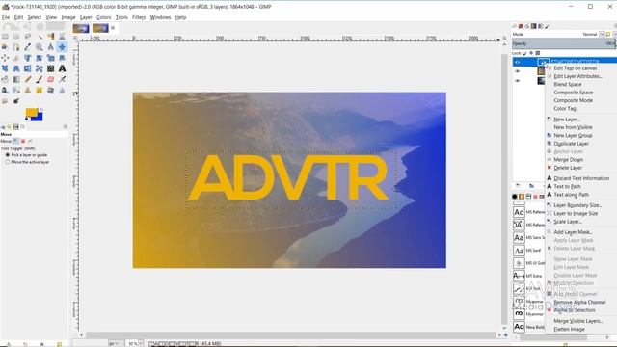Screen dimensions: 617x347
Task: Hide the text layer via eye icon
Action: pos(518,62)
